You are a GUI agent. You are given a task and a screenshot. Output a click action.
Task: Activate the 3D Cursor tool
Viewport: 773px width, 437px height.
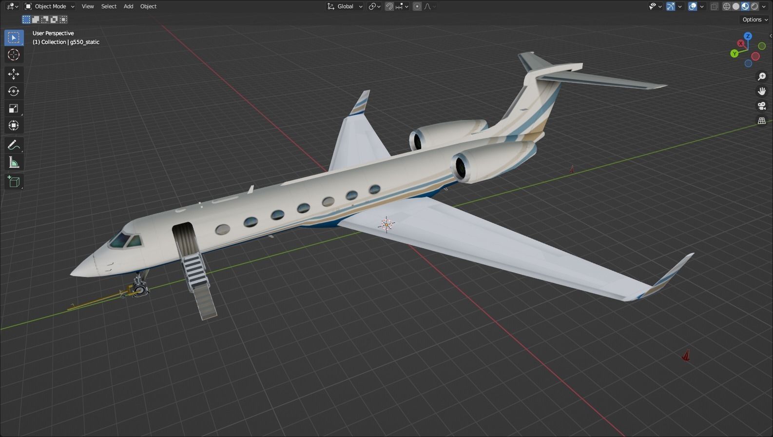click(x=14, y=55)
